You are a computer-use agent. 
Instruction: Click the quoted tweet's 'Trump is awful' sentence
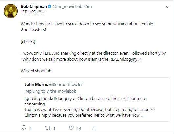(90, 112)
